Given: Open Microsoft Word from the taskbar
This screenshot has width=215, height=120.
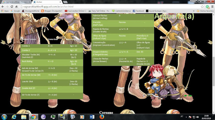Looking at the screenshot, I should pyautogui.click(x=92, y=117).
